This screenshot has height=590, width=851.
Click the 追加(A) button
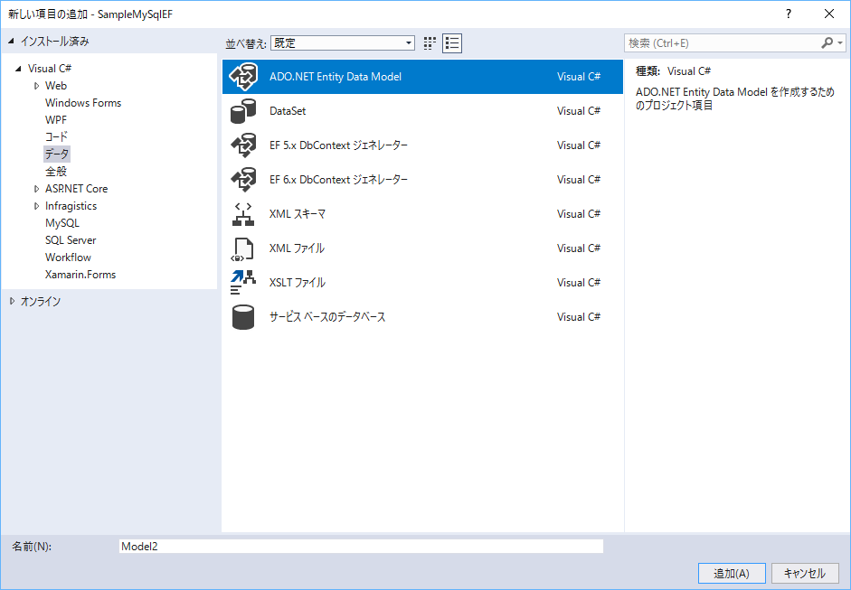[x=732, y=573]
